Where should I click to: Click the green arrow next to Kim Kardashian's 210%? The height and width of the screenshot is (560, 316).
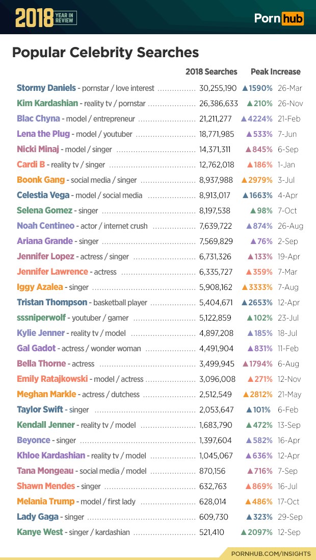(x=249, y=104)
